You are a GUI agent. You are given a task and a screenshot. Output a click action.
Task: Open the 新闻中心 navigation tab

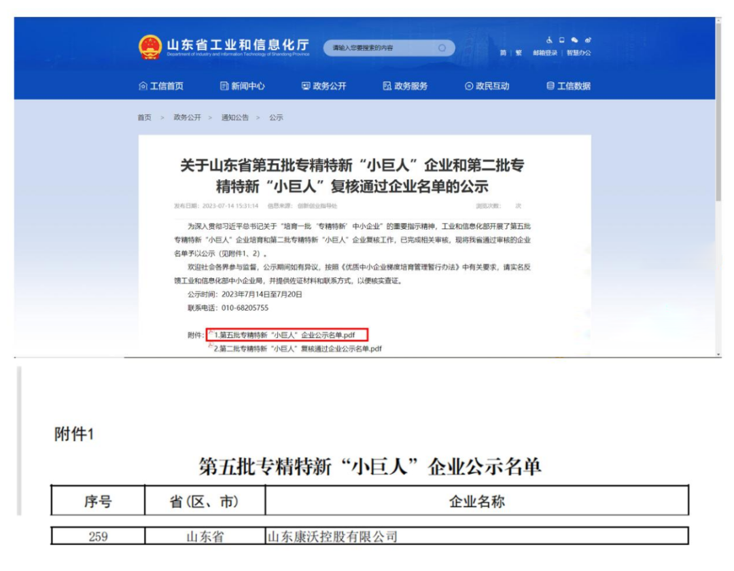click(x=243, y=86)
